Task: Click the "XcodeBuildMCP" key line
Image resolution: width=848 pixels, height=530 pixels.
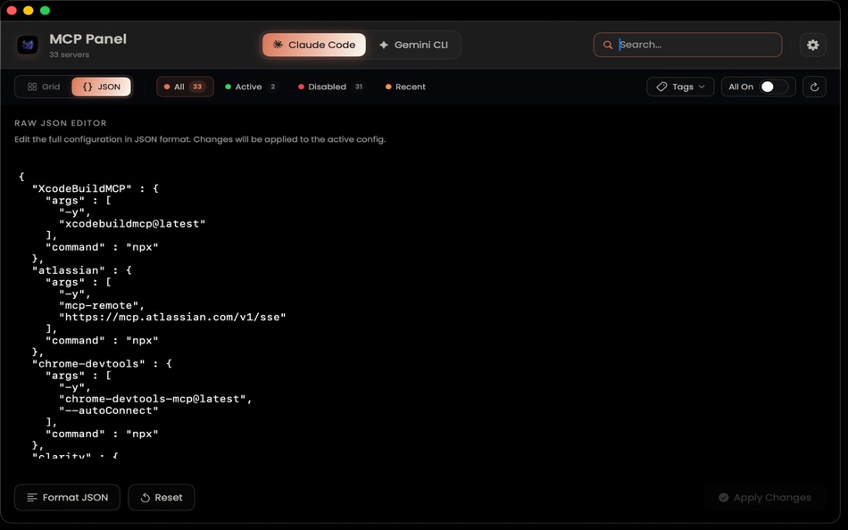Action: [x=96, y=188]
